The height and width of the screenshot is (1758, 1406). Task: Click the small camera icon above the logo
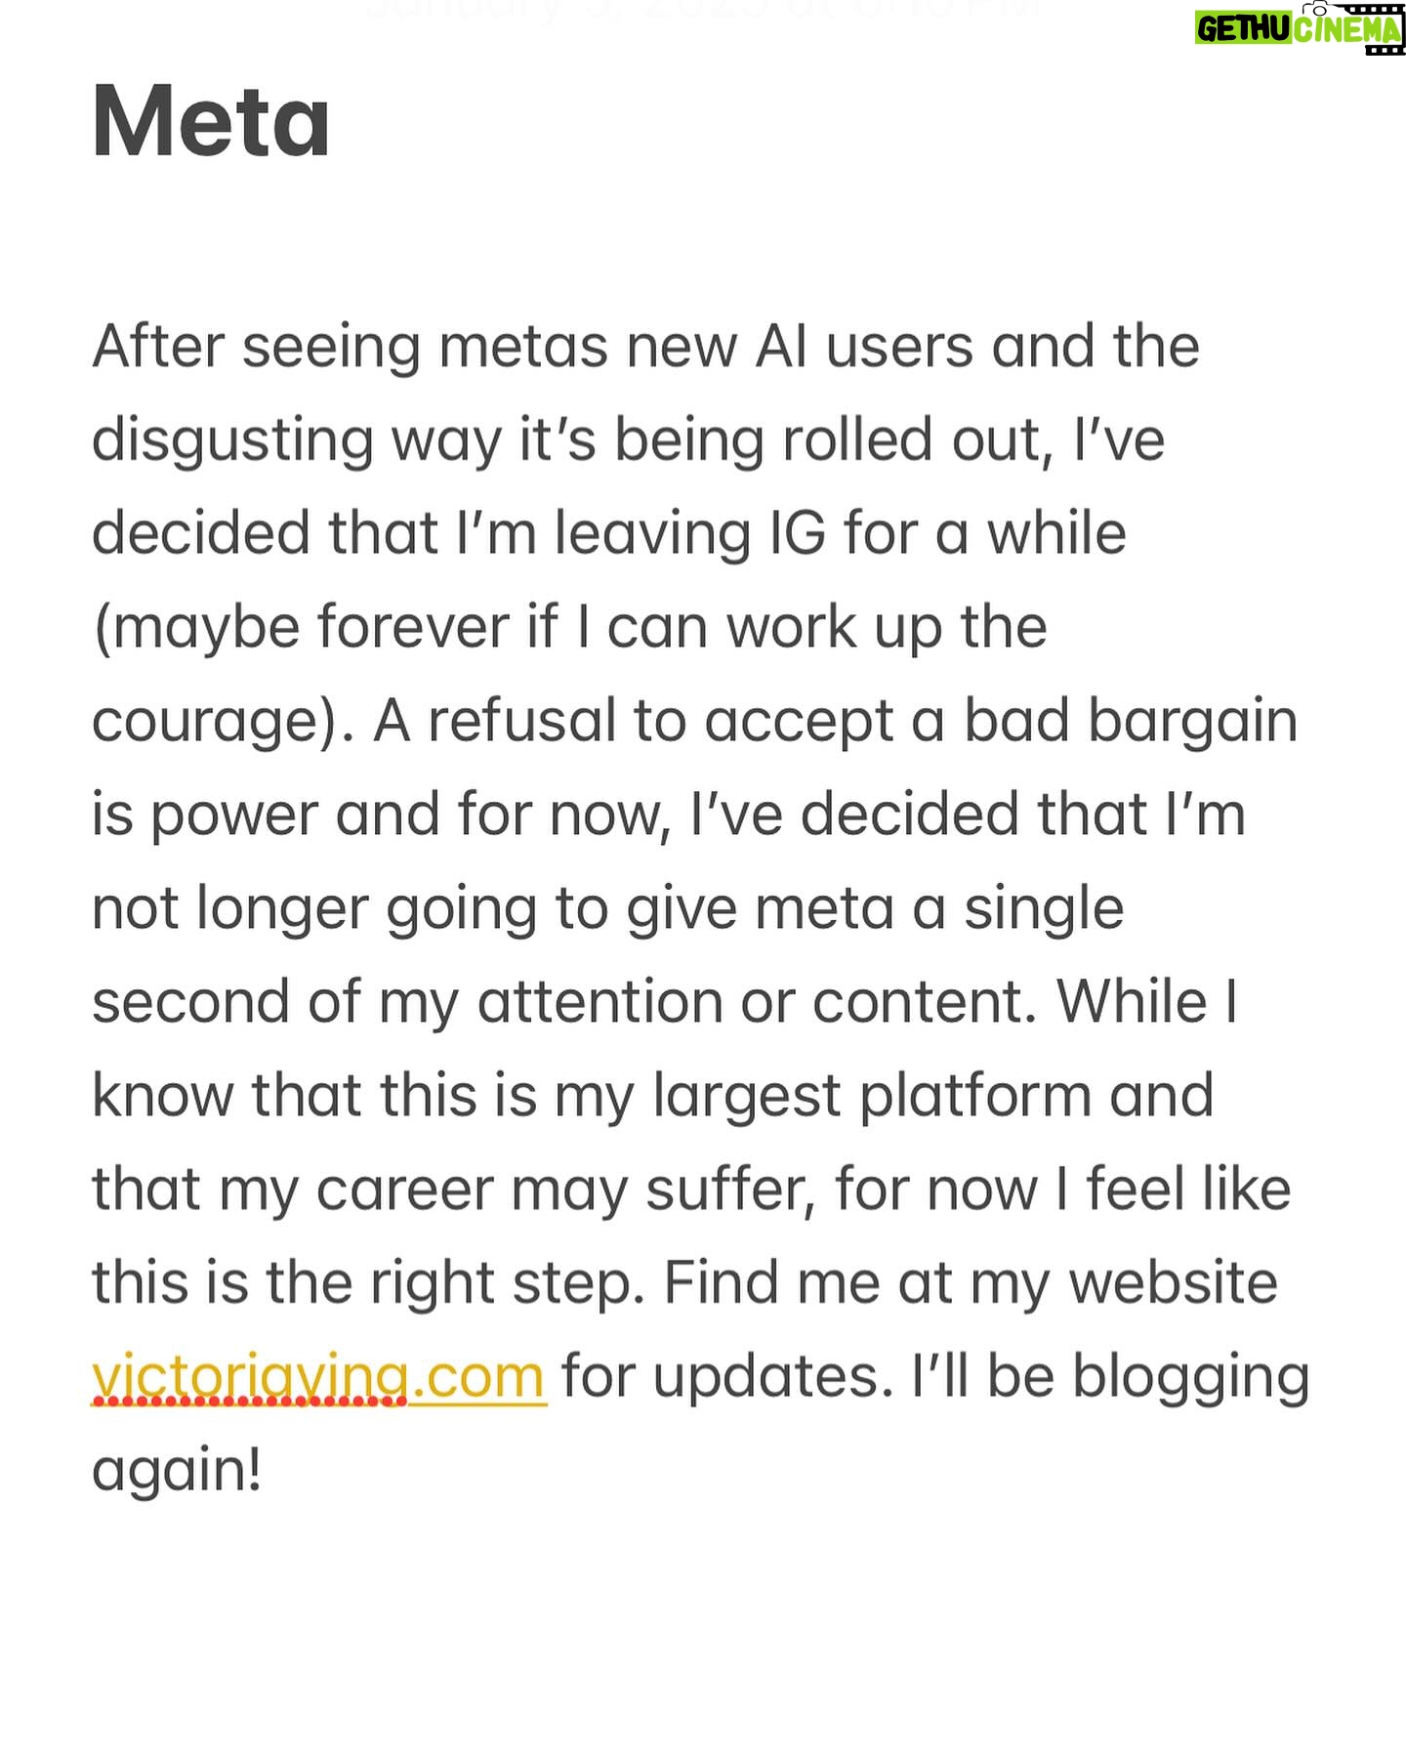coord(1318,8)
